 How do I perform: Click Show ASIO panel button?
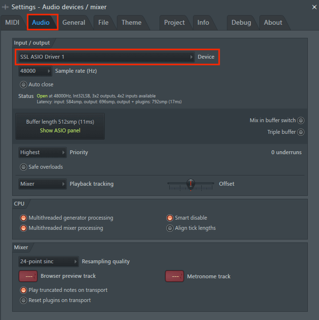[x=60, y=130]
